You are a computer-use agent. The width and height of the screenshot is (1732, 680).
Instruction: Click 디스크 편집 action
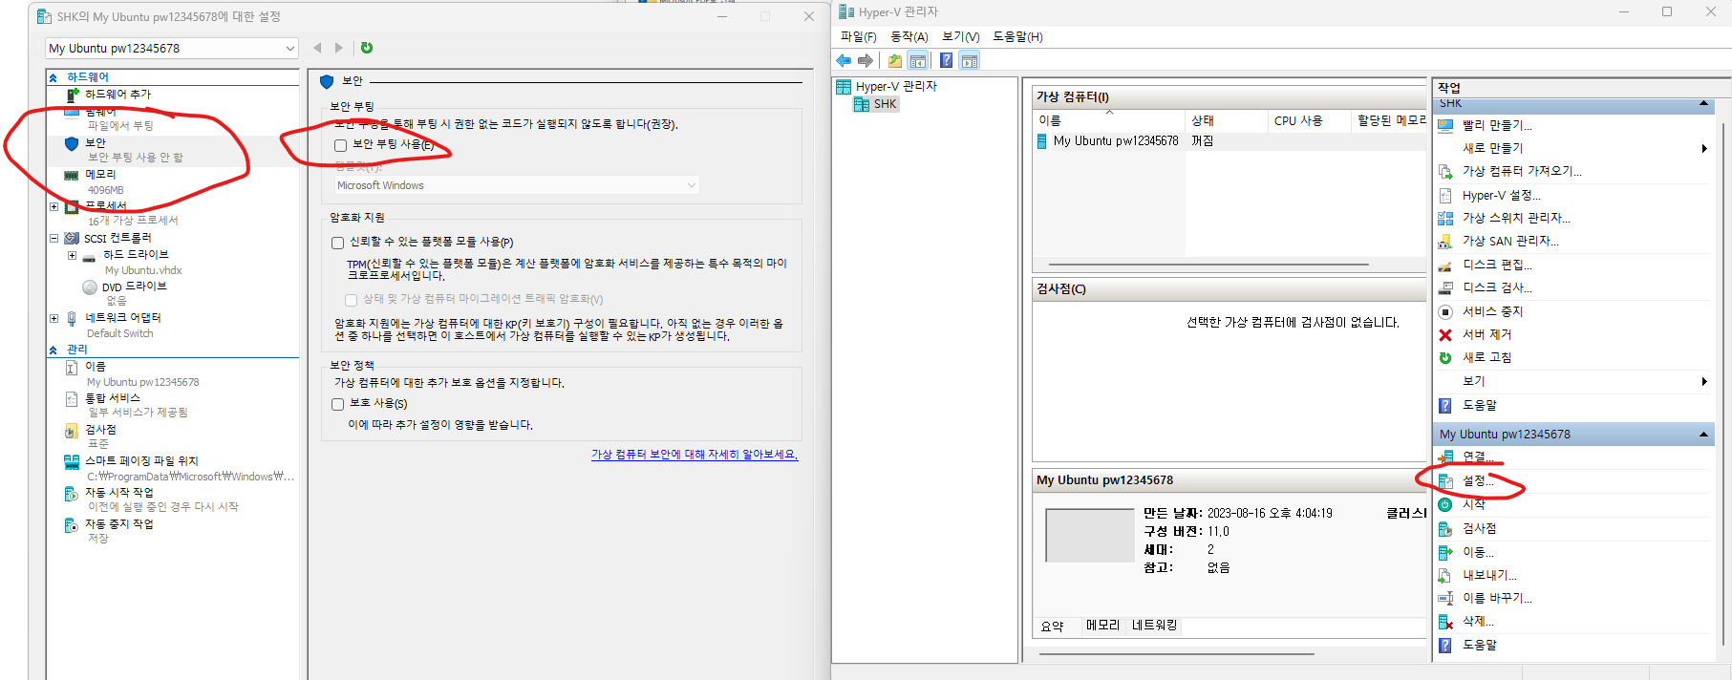1497,265
